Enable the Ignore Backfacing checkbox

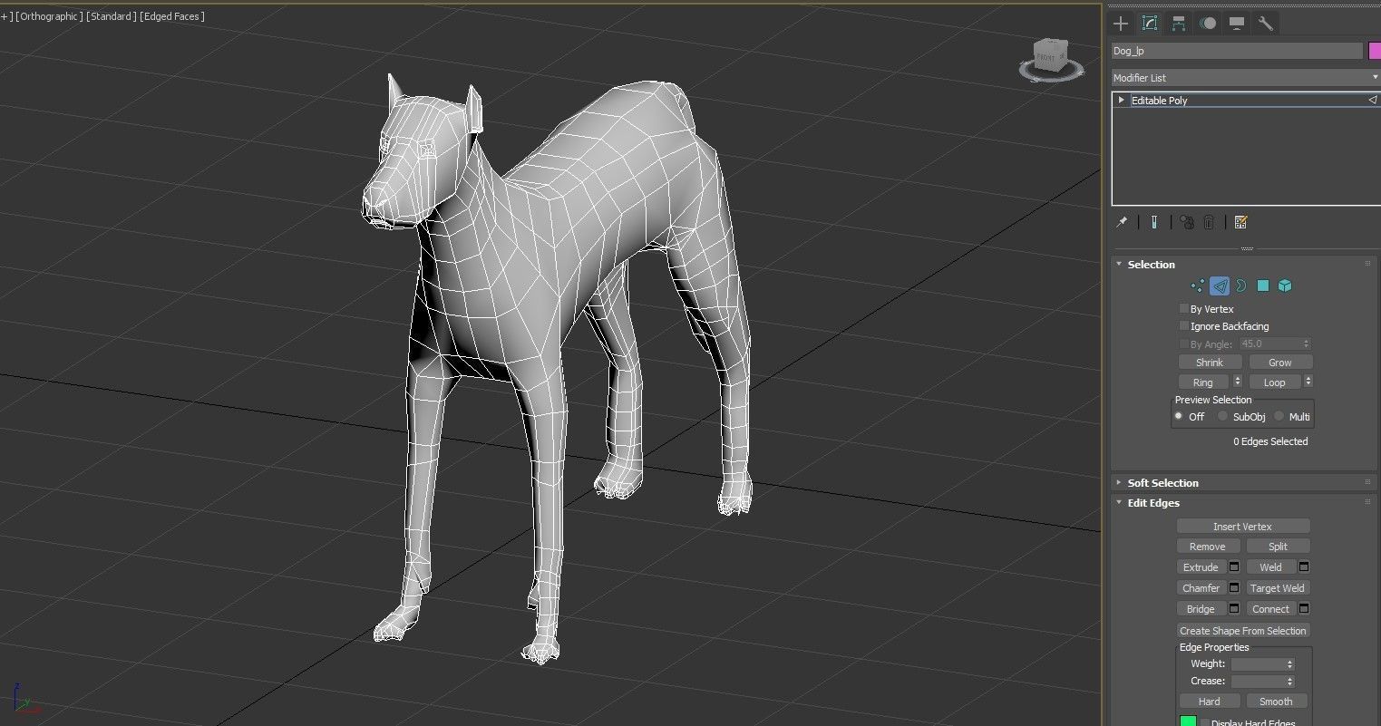point(1183,326)
